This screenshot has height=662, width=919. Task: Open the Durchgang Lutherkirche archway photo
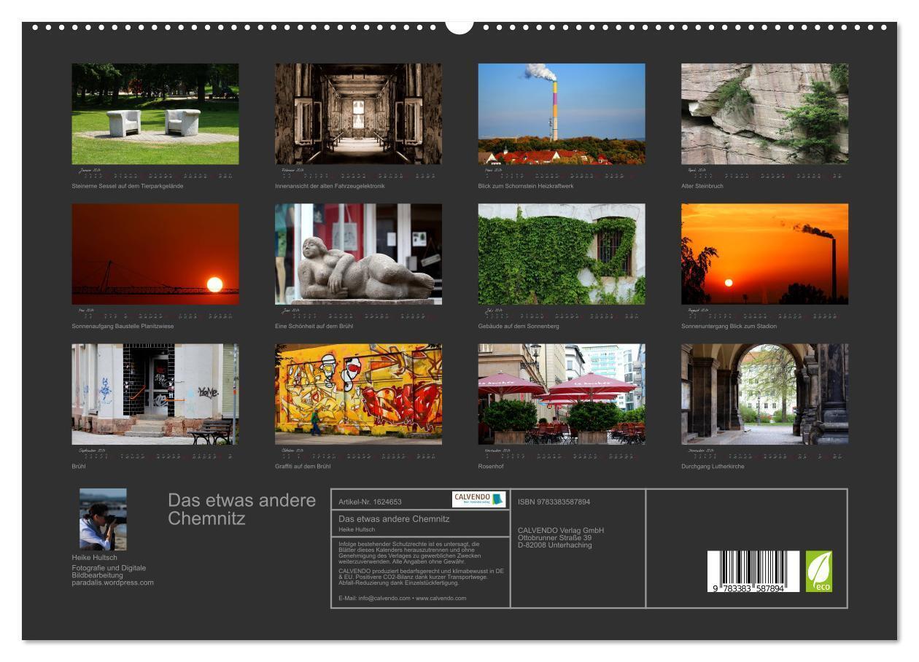click(765, 394)
